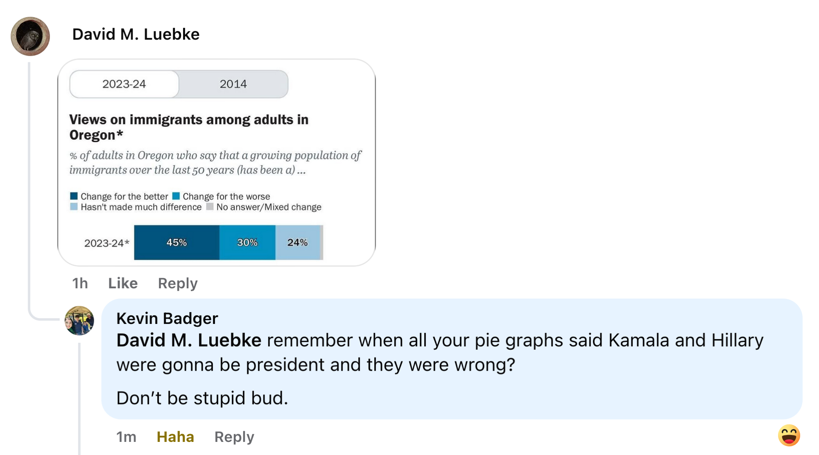
Task: Reply to David M. Luebke's comment
Action: coord(178,283)
